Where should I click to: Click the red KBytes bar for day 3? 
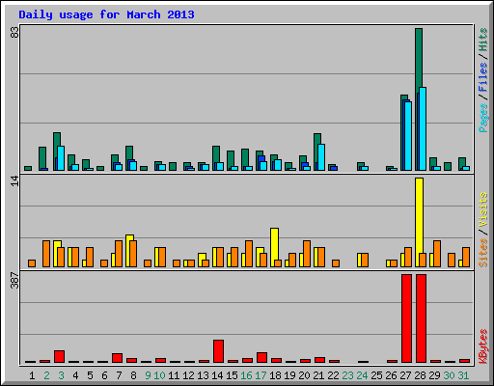59,357
